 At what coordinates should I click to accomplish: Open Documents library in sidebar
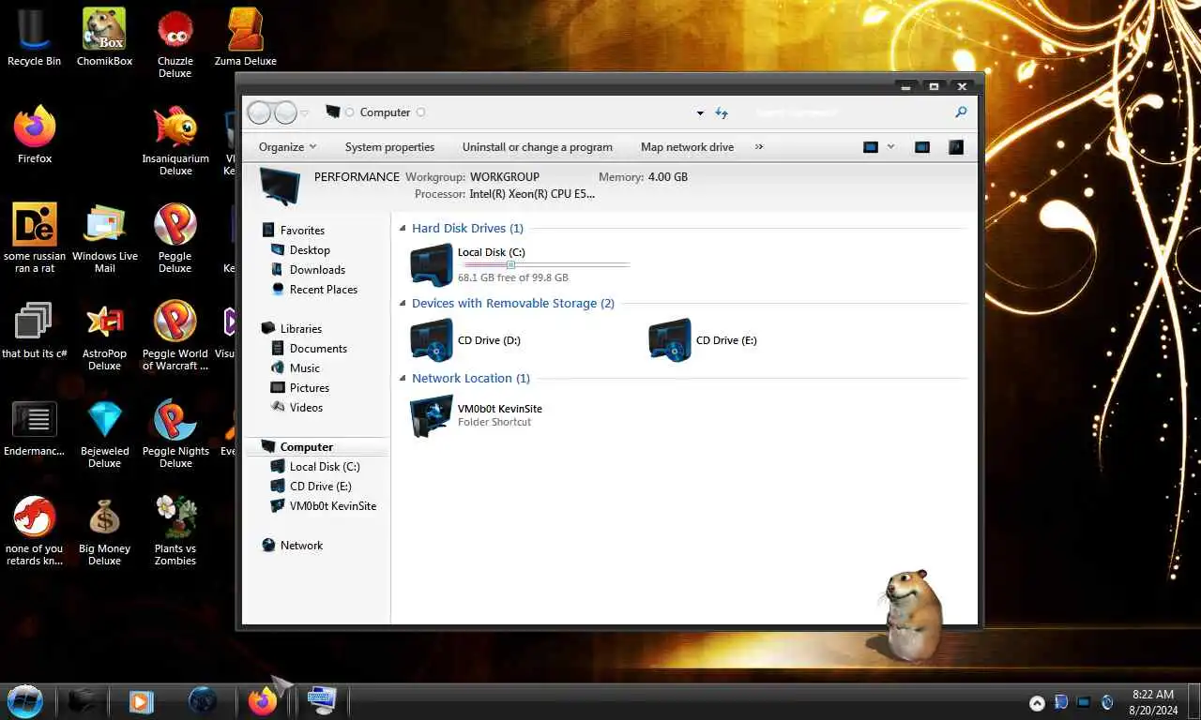tap(318, 349)
